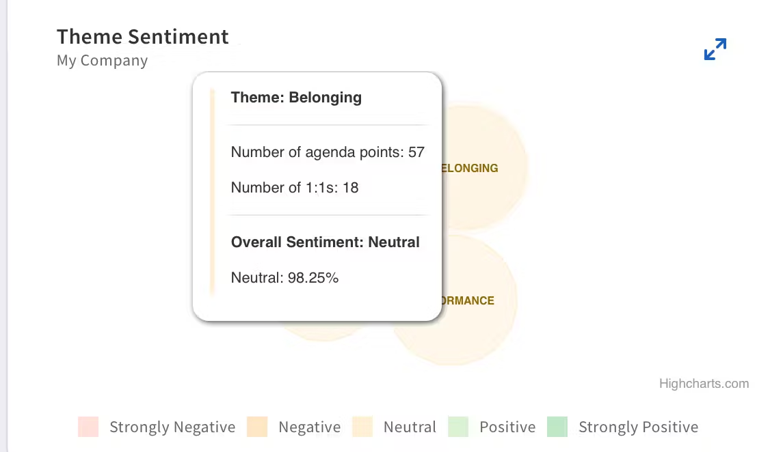Click the Positive legend color box

[x=458, y=427]
